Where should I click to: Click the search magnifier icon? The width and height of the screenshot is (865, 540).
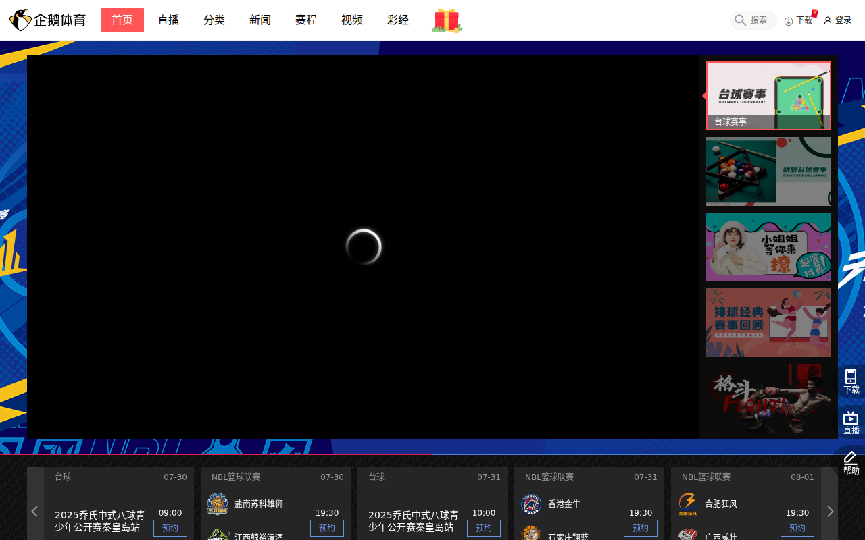[741, 20]
